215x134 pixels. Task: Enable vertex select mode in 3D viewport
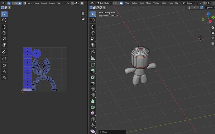pos(114,3)
